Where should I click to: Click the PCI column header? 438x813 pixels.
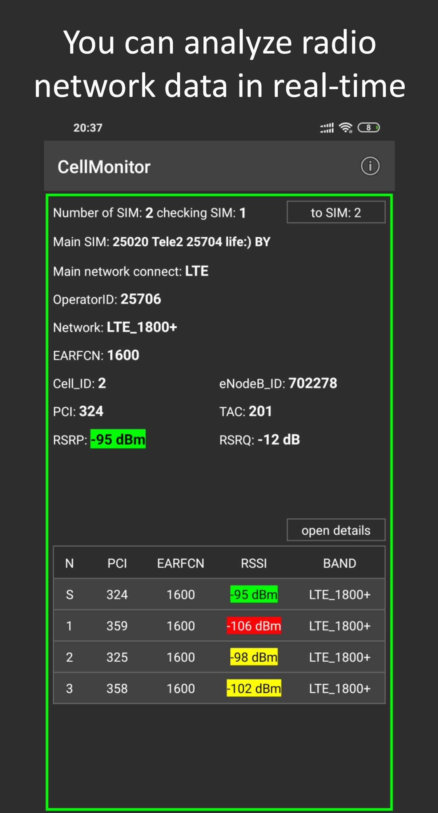pos(117,563)
